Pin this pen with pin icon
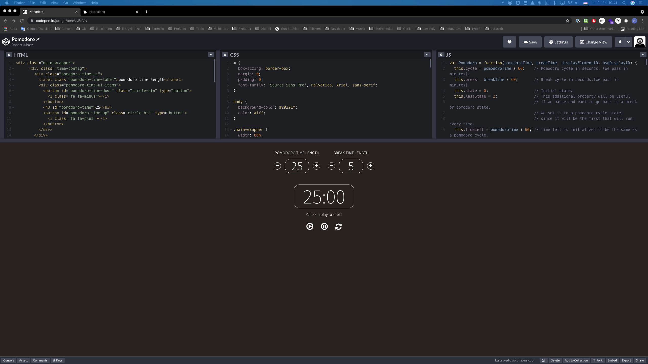 click(x=620, y=42)
